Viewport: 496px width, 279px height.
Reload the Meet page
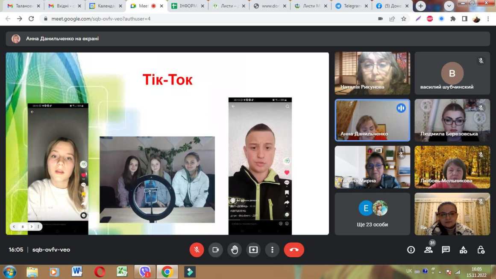point(31,19)
